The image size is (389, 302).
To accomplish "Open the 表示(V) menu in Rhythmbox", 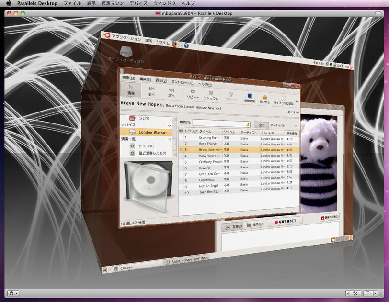I will pos(161,80).
